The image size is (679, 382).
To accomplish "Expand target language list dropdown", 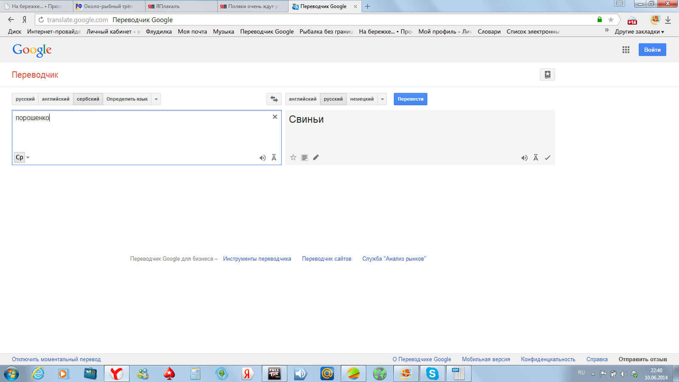I will click(382, 99).
